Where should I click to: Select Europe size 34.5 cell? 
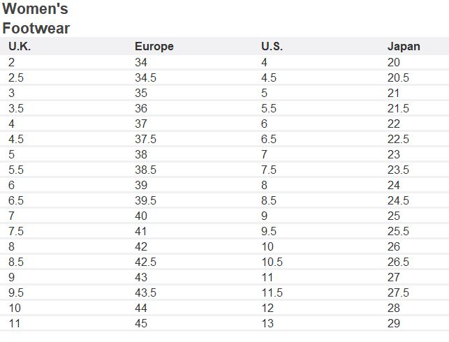tap(145, 77)
